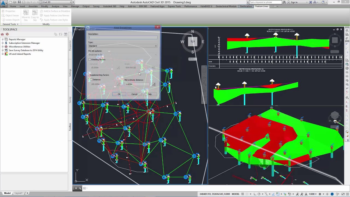Click the add layout plus button
Image resolution: width=350 pixels, height=197 pixels.
27,193
